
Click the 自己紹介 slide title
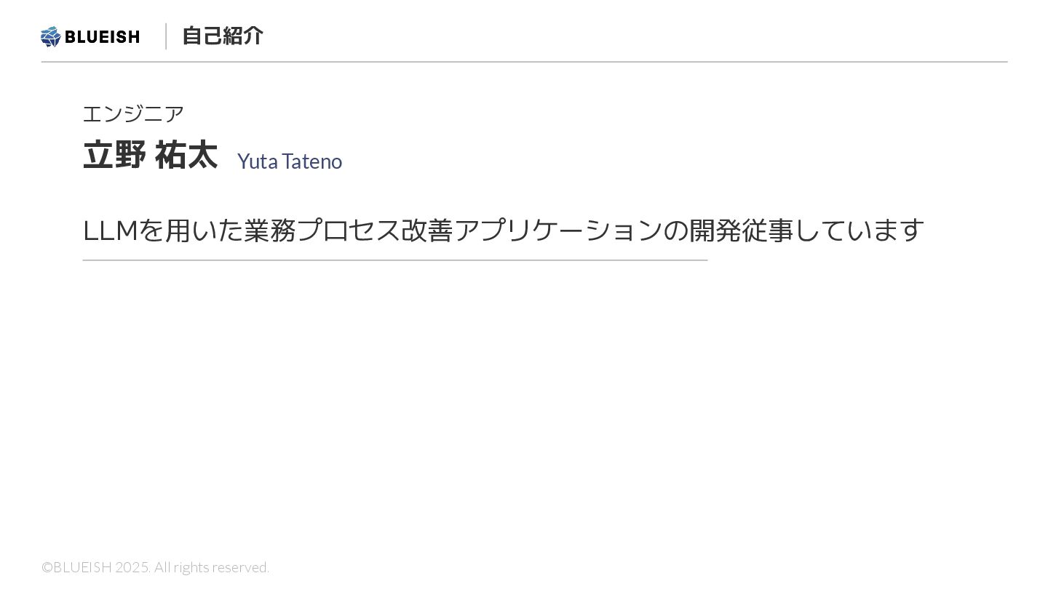tap(222, 36)
